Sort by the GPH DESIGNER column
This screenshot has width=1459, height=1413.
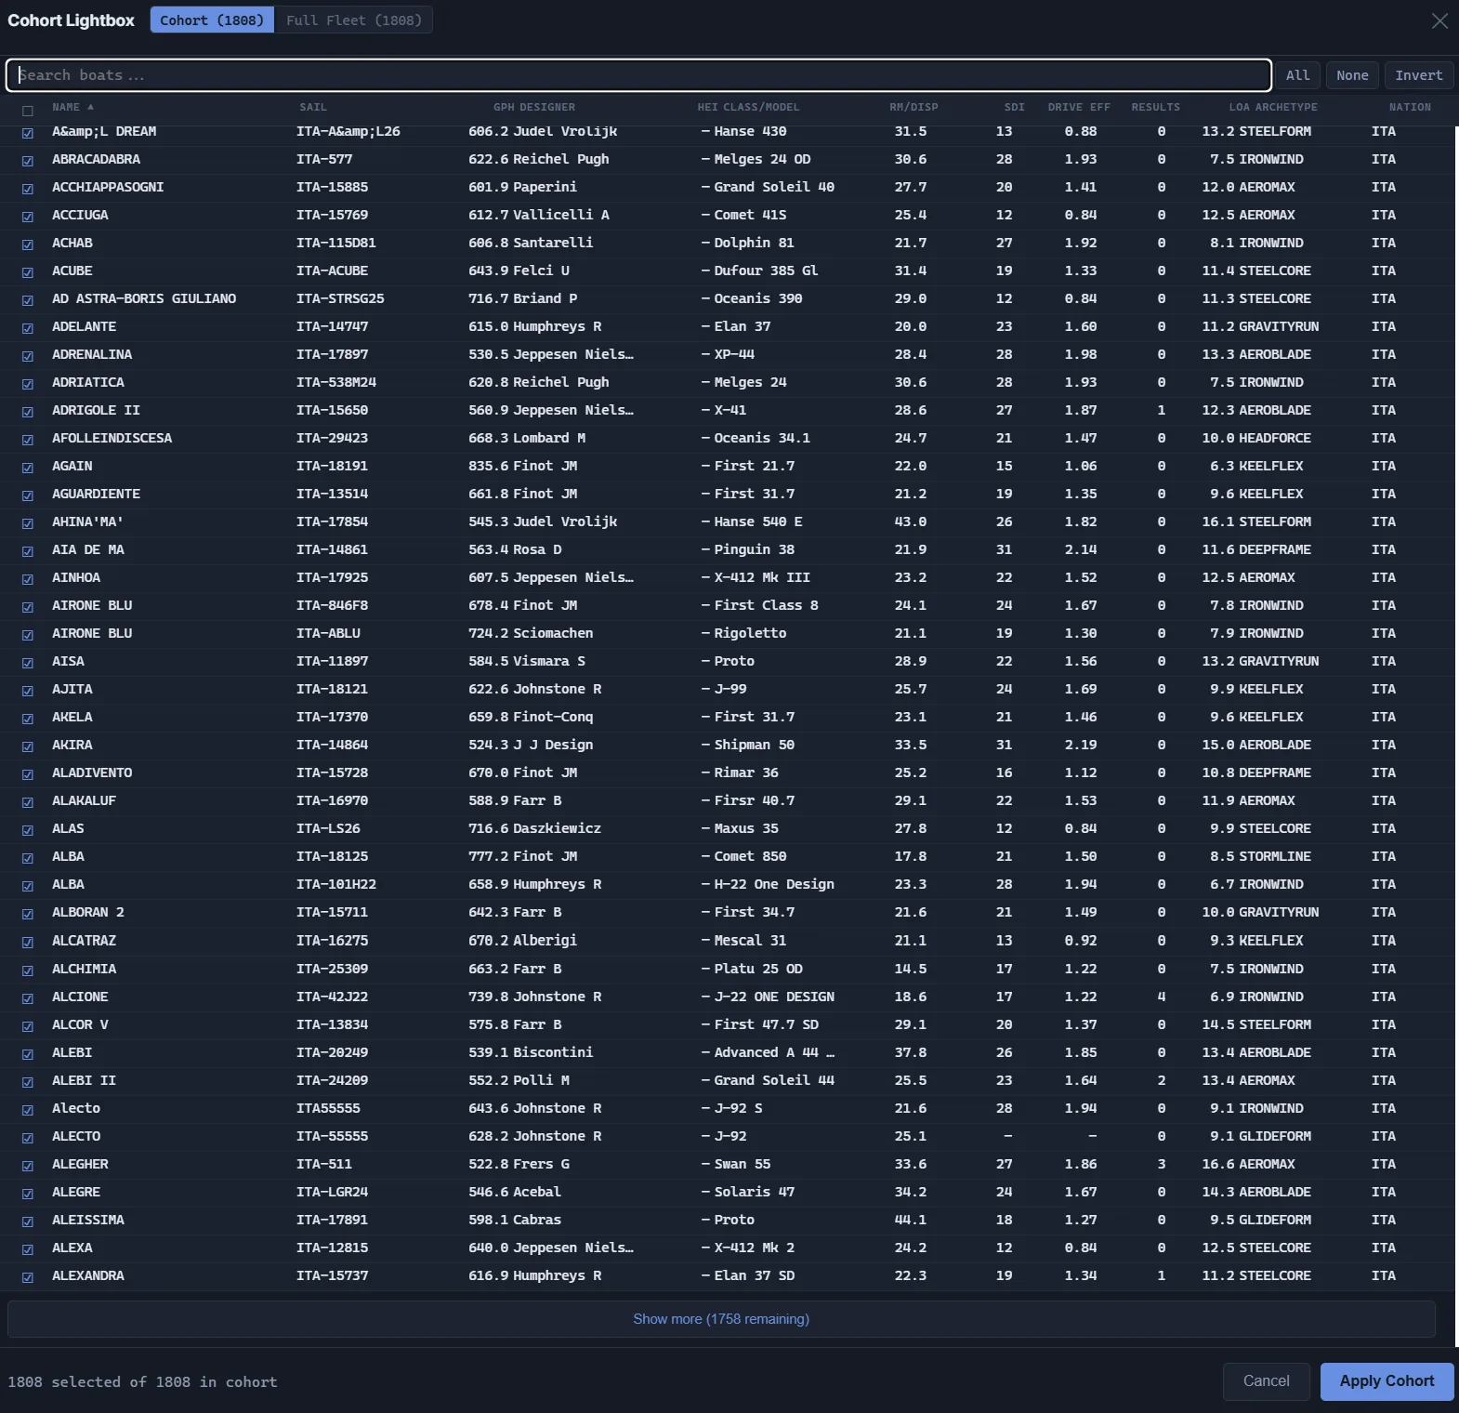[533, 107]
